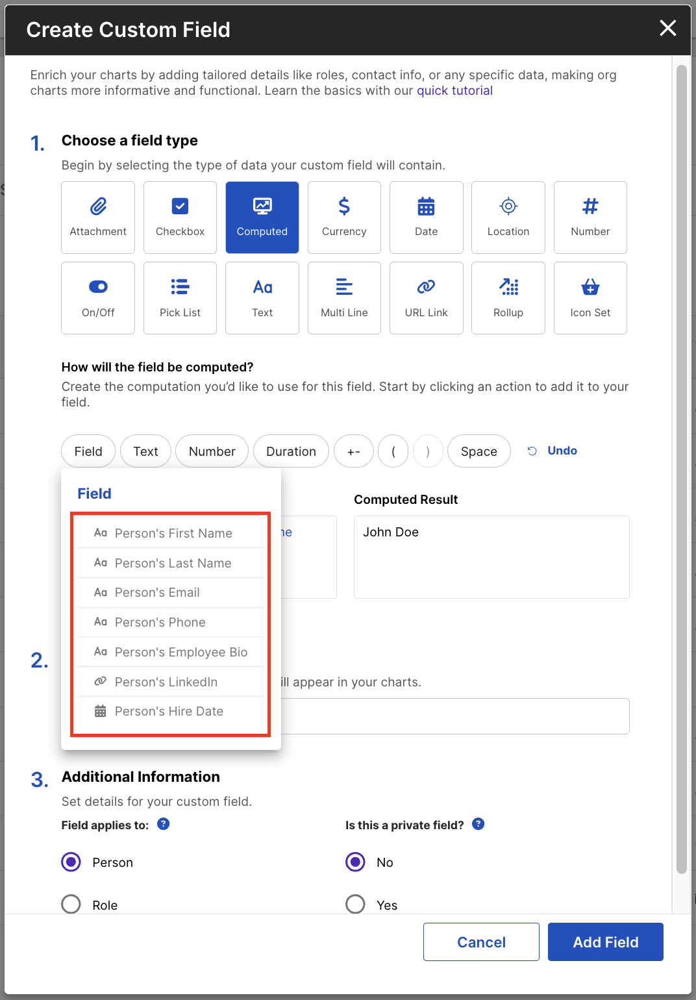696x1000 pixels.
Task: Choose Person's Hire Date from list
Action: coord(171,711)
